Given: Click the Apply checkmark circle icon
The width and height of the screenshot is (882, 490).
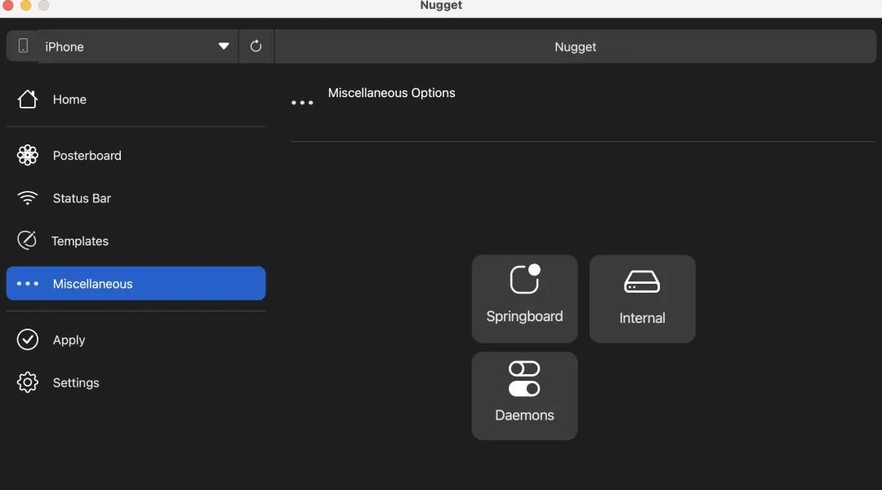Looking at the screenshot, I should (x=27, y=340).
